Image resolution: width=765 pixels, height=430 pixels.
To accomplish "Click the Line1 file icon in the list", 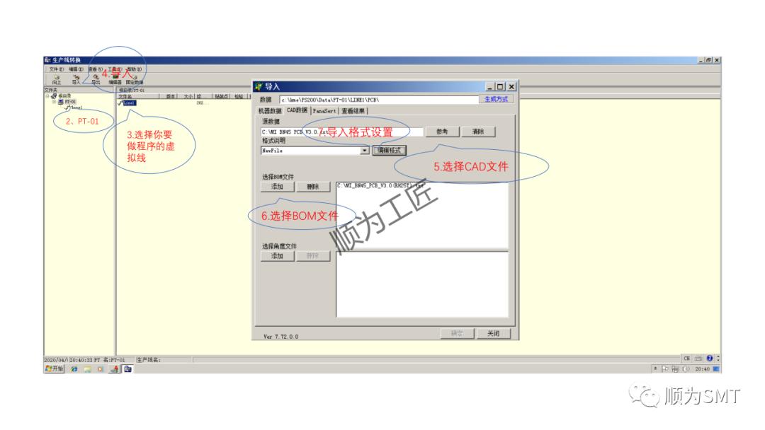I will pyautogui.click(x=120, y=103).
